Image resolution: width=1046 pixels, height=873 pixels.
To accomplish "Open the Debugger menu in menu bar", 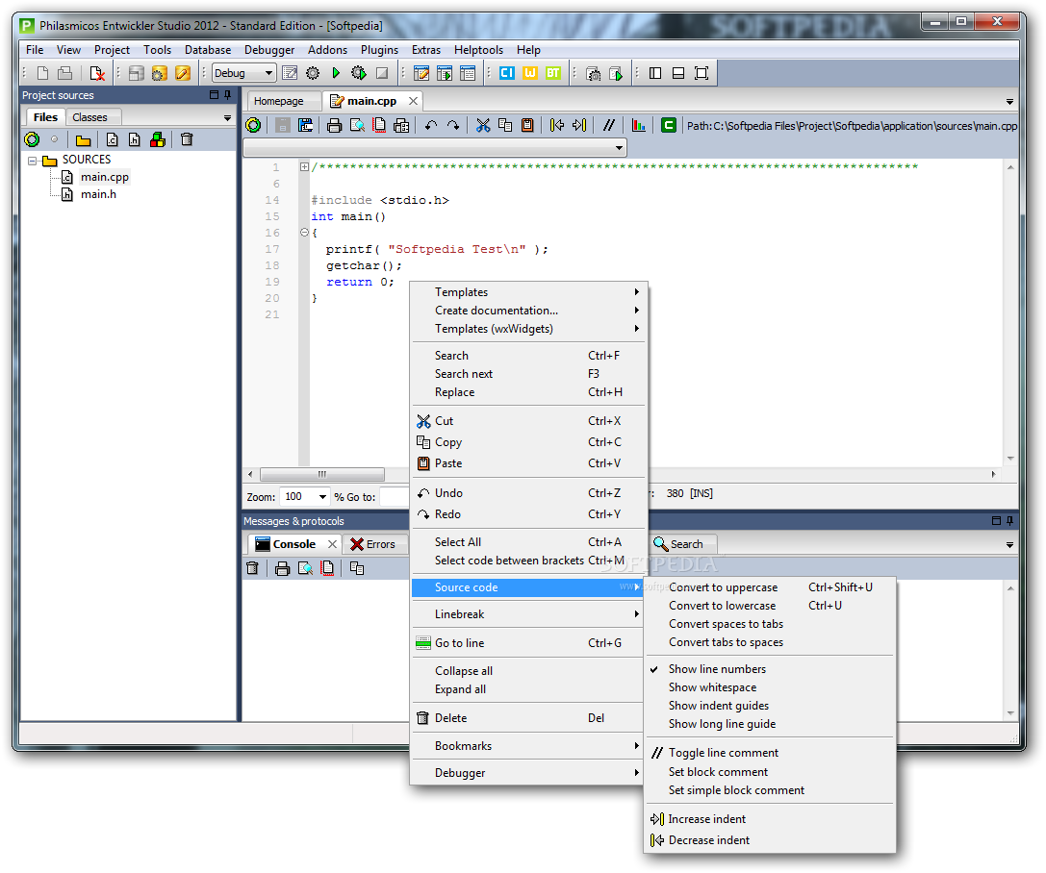I will pos(269,50).
